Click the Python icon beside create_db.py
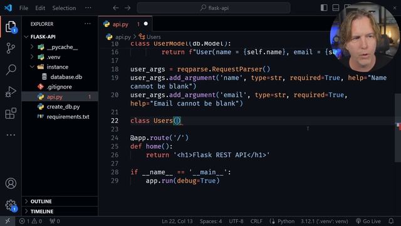 point(41,107)
